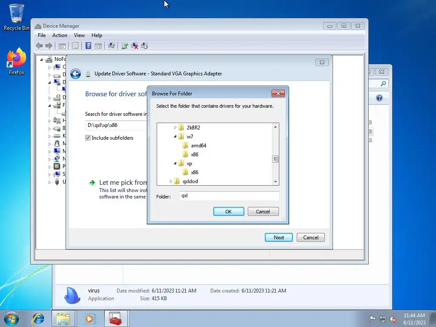Click the Folder name field containing qxl
Screen dimensions: 436x327
coord(229,196)
